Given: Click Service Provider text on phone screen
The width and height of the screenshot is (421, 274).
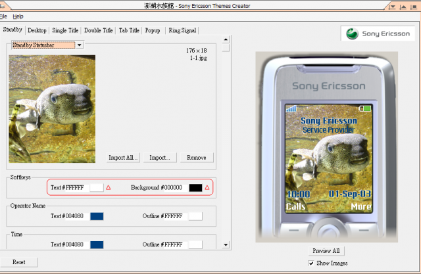Looking at the screenshot, I should point(329,129).
